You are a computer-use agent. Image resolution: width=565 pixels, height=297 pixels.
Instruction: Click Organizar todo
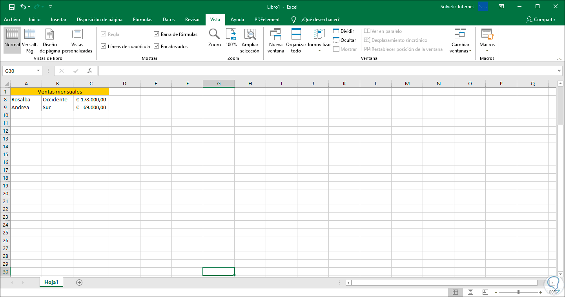[x=296, y=41]
